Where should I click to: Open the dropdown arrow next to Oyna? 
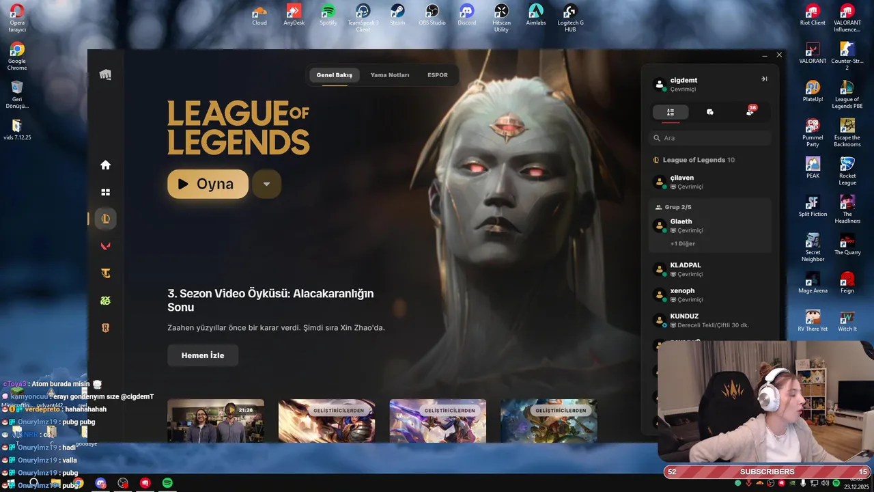coord(266,184)
